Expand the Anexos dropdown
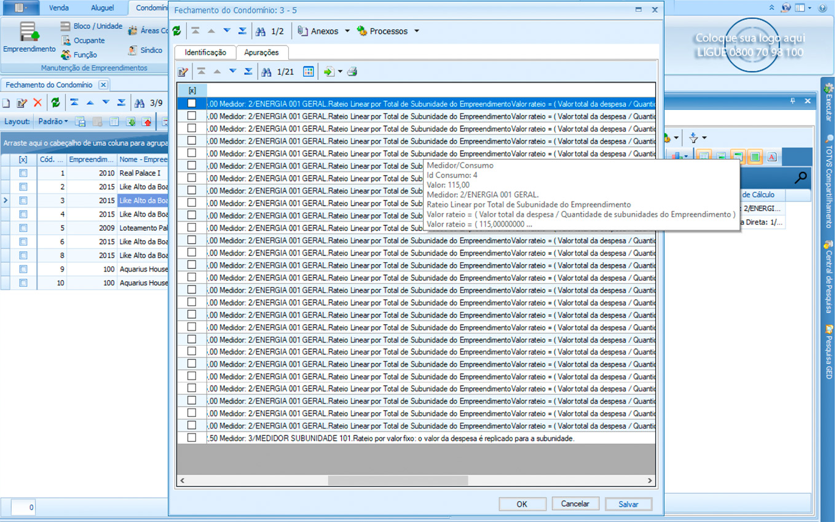 coord(347,31)
